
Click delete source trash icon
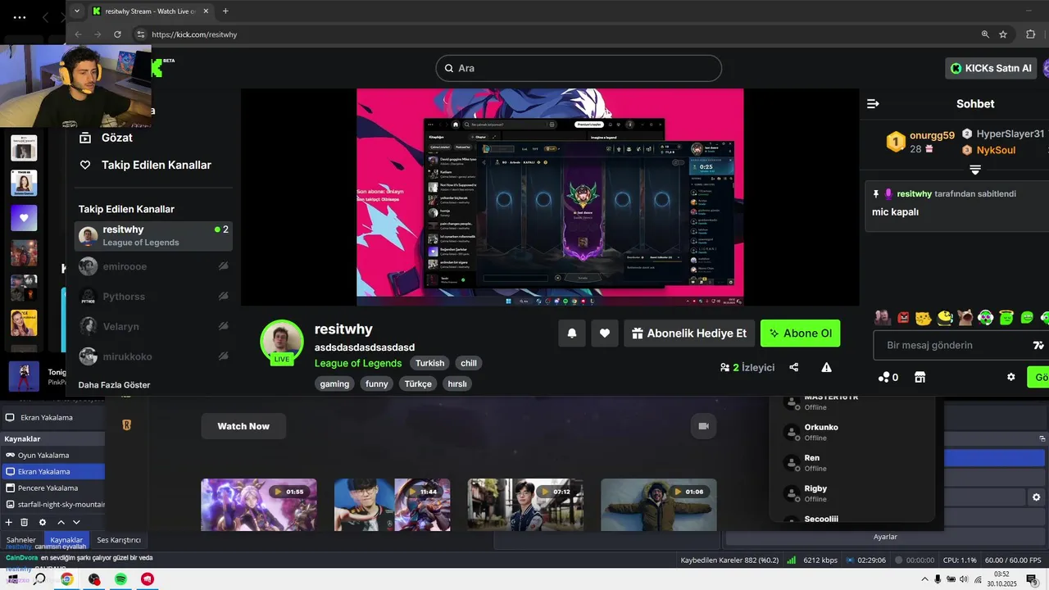[24, 522]
